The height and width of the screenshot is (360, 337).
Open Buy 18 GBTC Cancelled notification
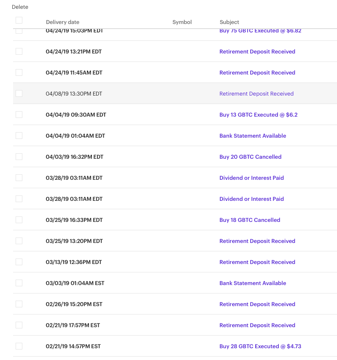click(250, 220)
